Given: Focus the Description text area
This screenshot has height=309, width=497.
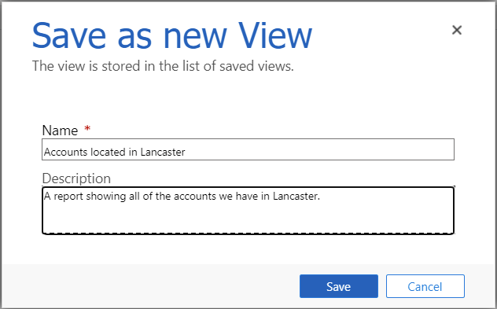Looking at the screenshot, I should tap(248, 211).
